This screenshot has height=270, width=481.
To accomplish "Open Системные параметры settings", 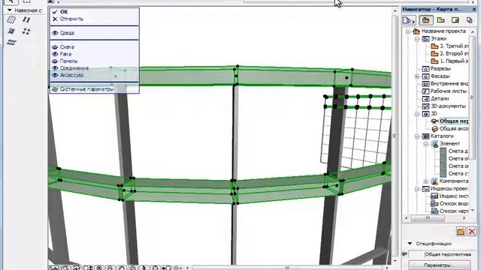I will pyautogui.click(x=87, y=89).
